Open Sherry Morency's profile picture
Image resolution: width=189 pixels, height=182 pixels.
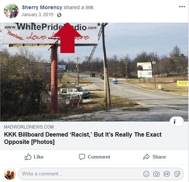click(11, 11)
